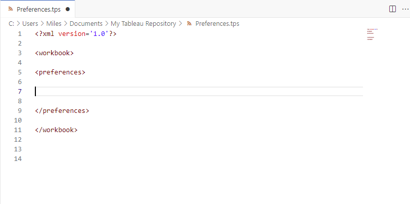The image size is (410, 204).
Task: Expand the Users breadcrumb folder
Action: [30, 24]
